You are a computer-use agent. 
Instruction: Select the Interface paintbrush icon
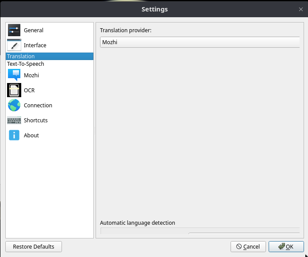point(14,45)
